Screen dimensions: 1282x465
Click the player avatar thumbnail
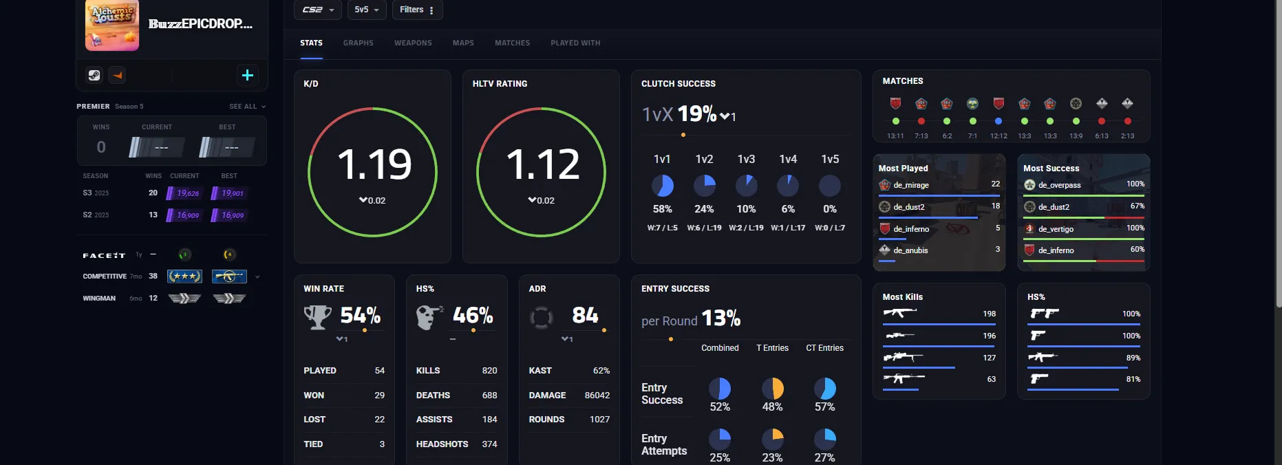(112, 25)
